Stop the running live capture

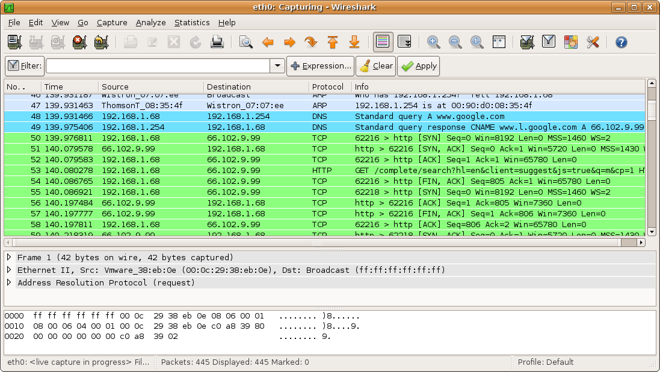(79, 42)
